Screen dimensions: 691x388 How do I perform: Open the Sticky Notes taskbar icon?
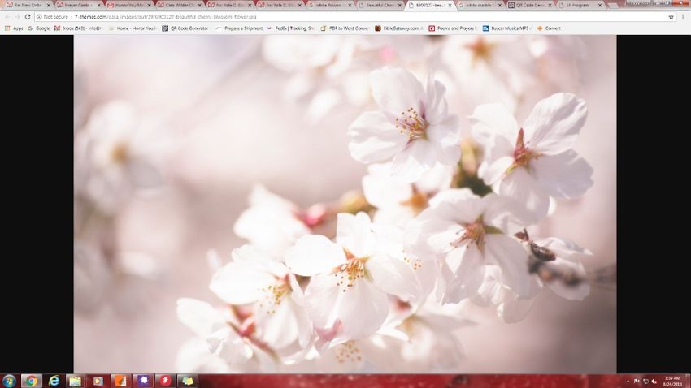(188, 381)
